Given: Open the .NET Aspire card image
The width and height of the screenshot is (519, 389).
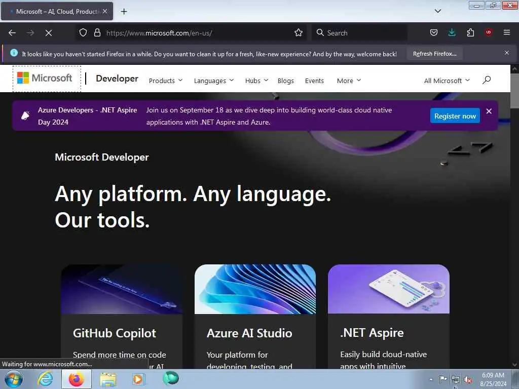Looking at the screenshot, I should (x=389, y=289).
